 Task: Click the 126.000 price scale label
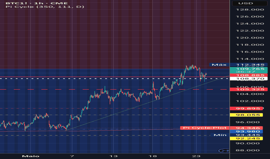[x=250, y=17]
